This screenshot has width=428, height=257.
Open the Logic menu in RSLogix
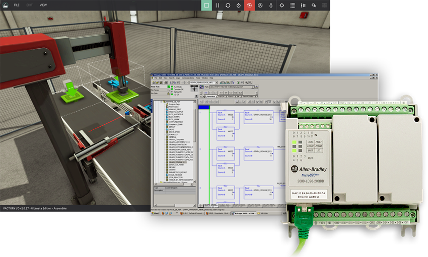click(178, 78)
